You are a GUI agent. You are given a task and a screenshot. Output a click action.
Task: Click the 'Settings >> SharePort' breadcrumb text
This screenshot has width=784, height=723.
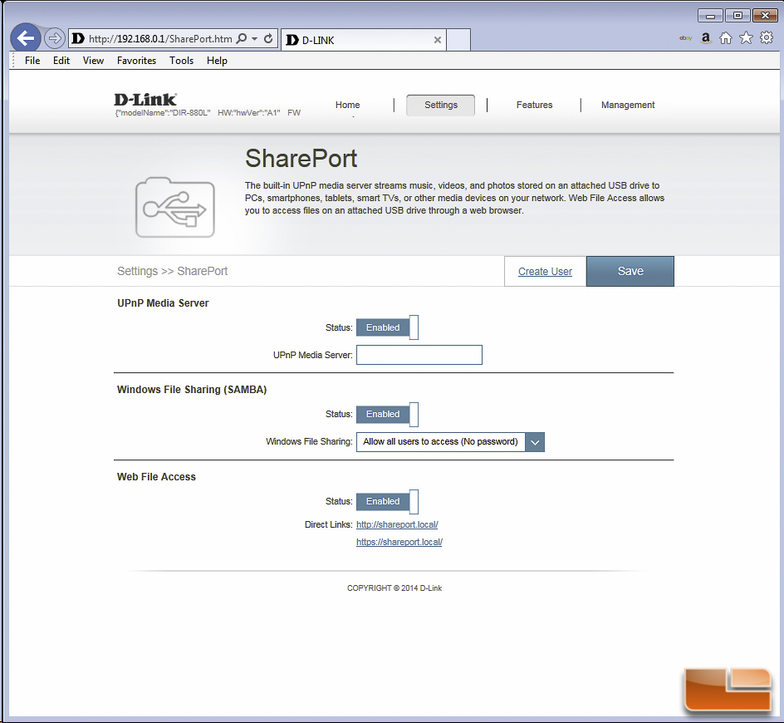point(172,271)
